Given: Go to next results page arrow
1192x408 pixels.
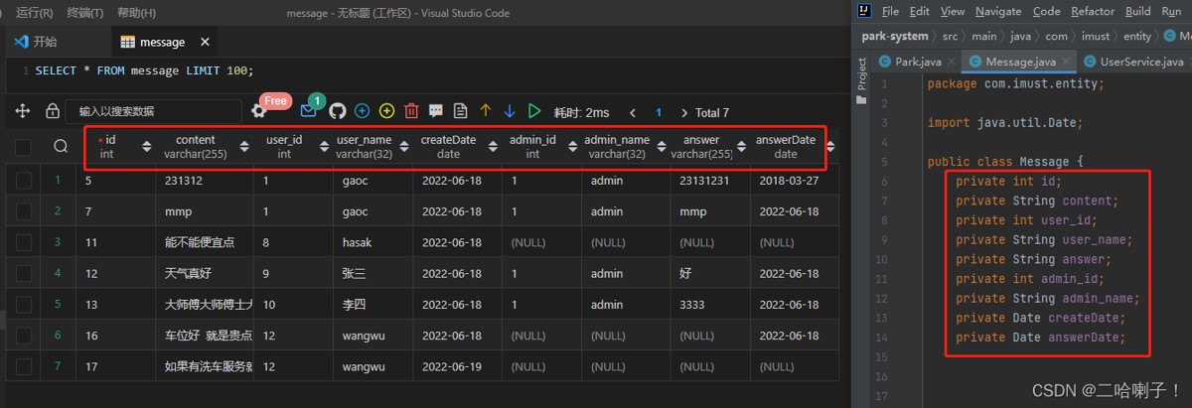Looking at the screenshot, I should [684, 112].
